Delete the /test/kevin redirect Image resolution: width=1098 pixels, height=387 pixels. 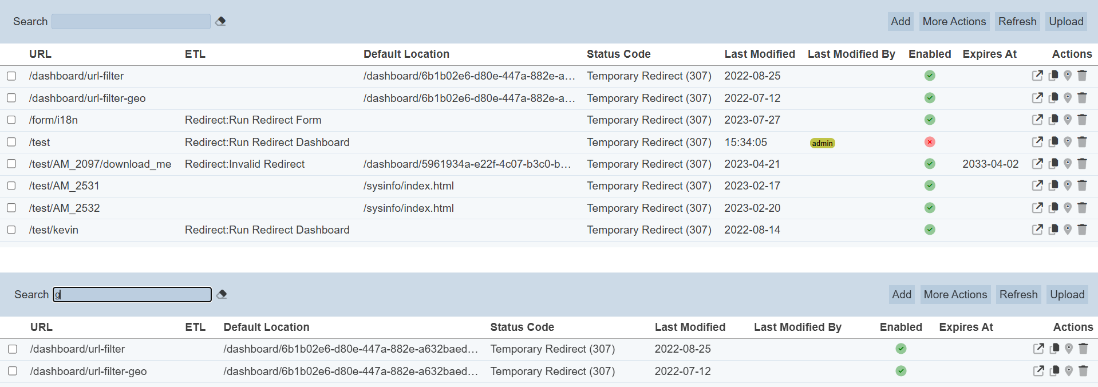pyautogui.click(x=1082, y=230)
